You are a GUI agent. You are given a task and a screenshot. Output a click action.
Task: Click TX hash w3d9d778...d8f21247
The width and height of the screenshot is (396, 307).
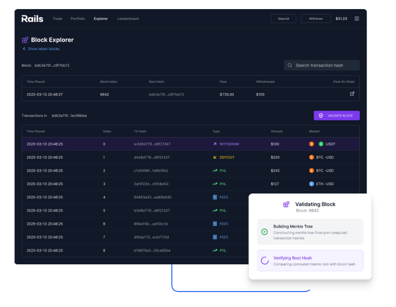[152, 144]
